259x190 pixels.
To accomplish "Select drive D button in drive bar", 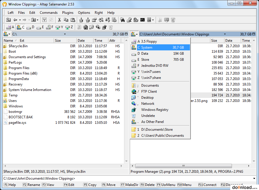I will tap(31, 27).
